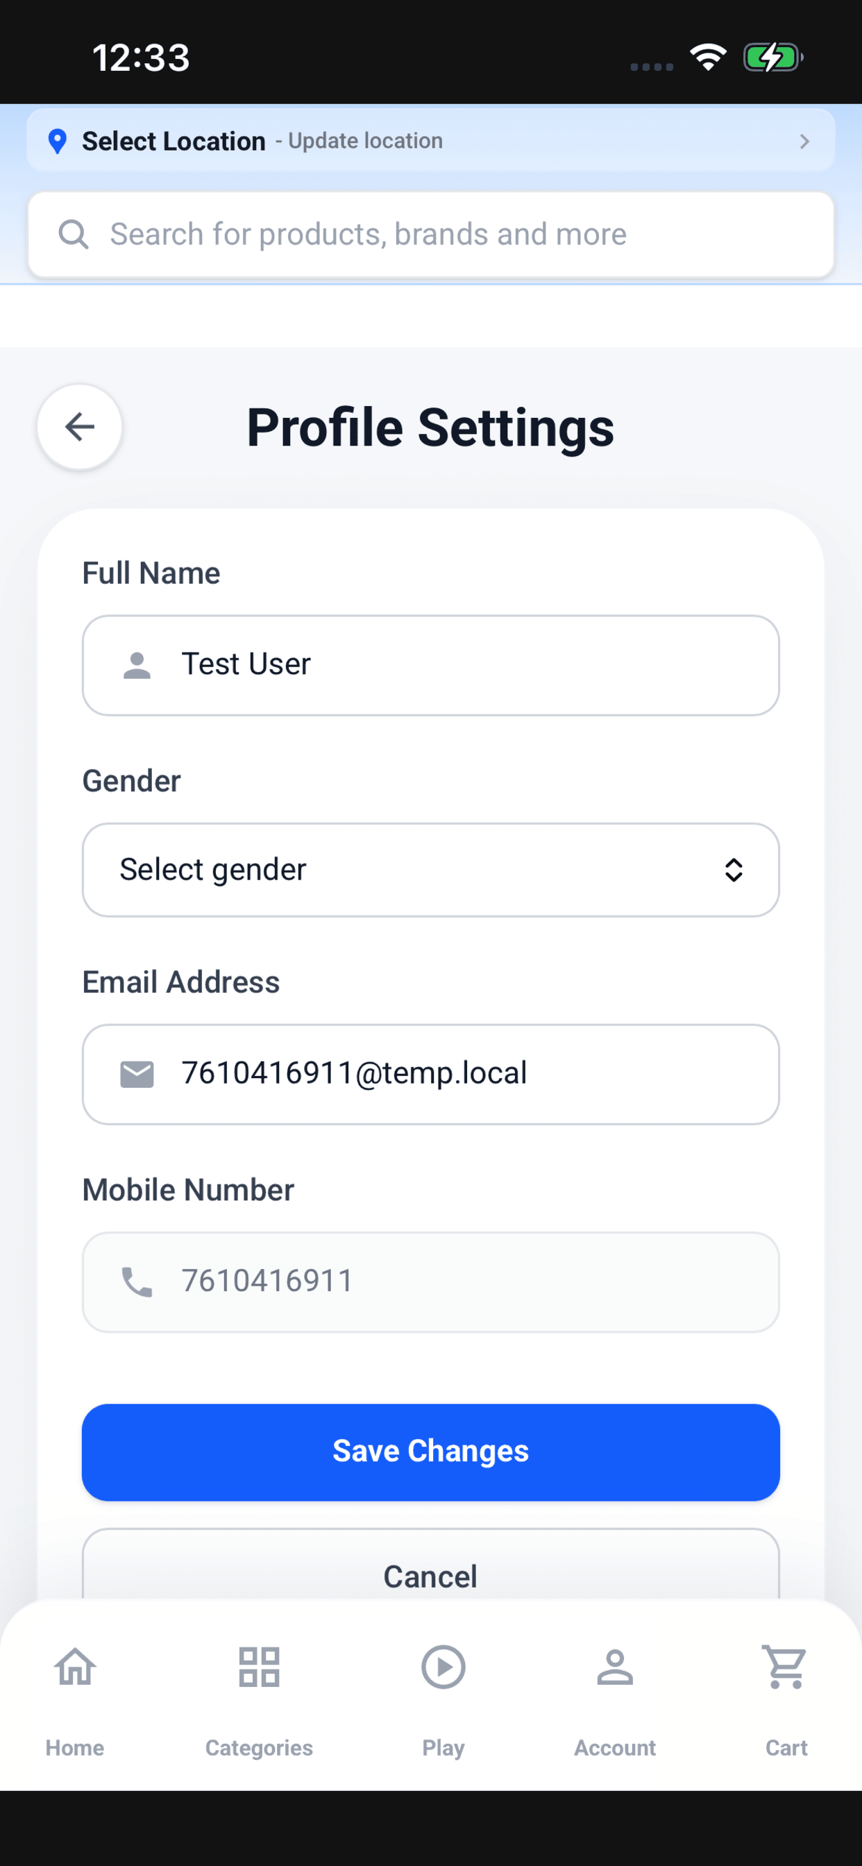The width and height of the screenshot is (862, 1866).
Task: Click the envelope icon in Email field
Action: tap(137, 1073)
